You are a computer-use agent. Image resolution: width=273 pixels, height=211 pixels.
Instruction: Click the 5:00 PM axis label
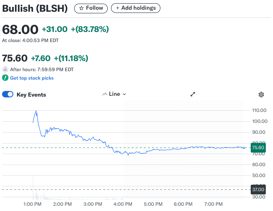click(153, 204)
